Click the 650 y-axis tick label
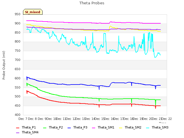The height and width of the screenshot is (138, 184). (x=18, y=69)
